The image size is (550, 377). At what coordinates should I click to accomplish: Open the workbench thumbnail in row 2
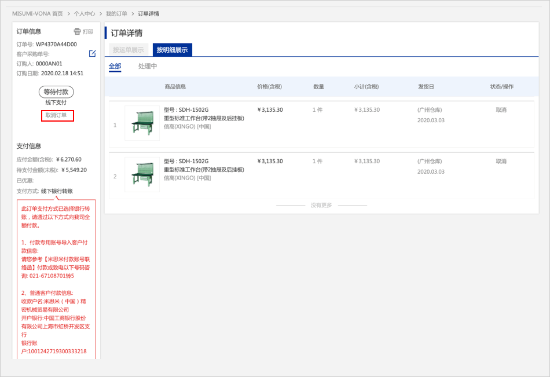click(x=142, y=174)
